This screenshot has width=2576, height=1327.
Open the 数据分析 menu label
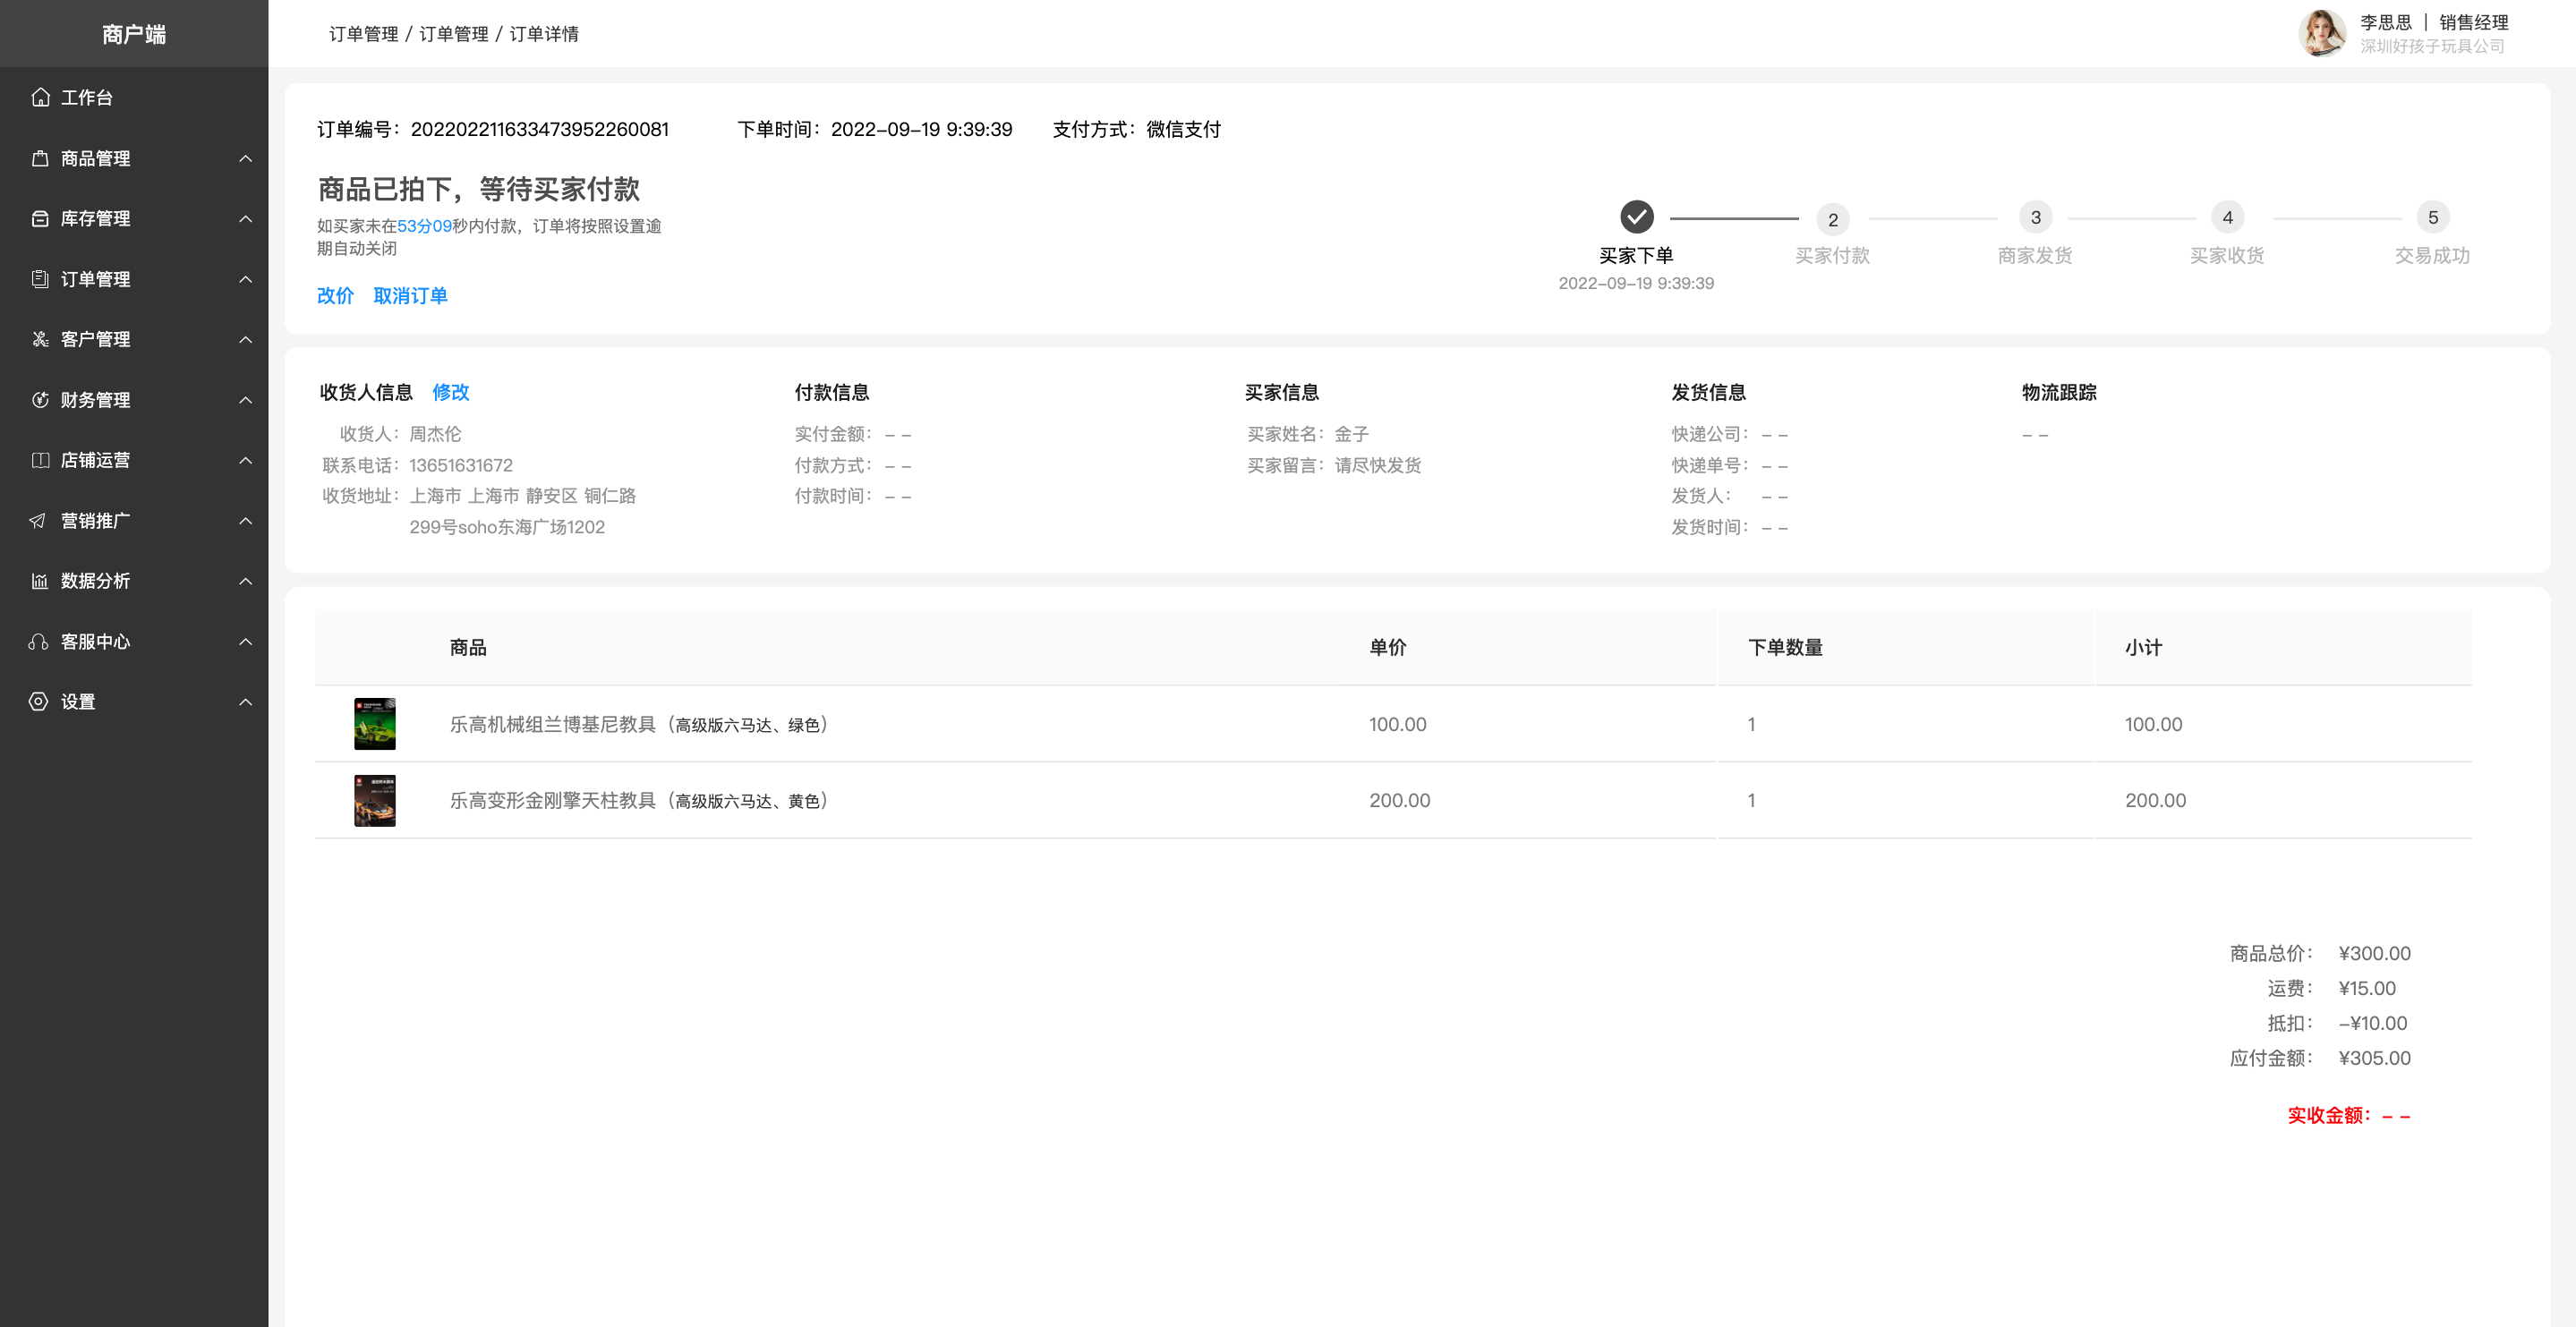point(95,581)
